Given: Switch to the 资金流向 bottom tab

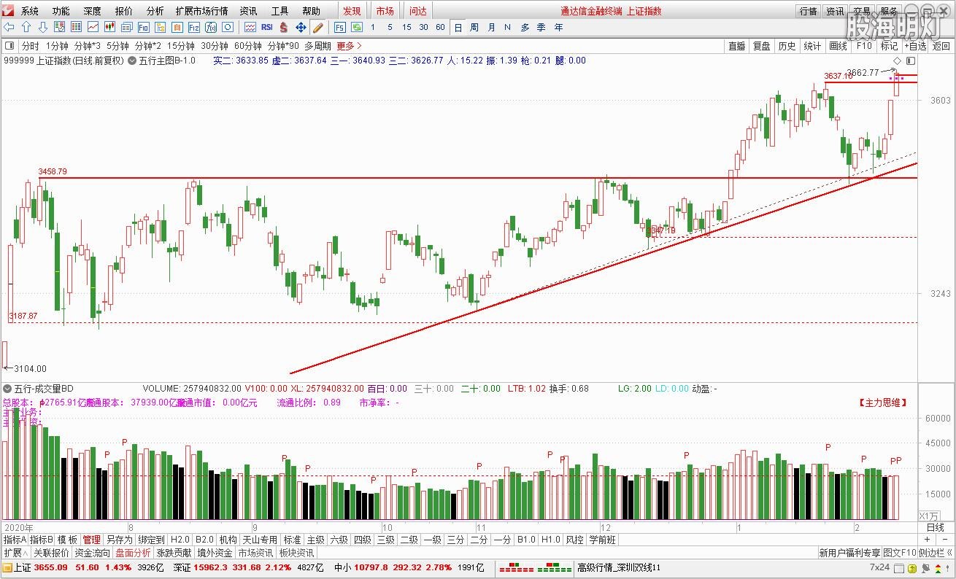Looking at the screenshot, I should click(x=93, y=553).
